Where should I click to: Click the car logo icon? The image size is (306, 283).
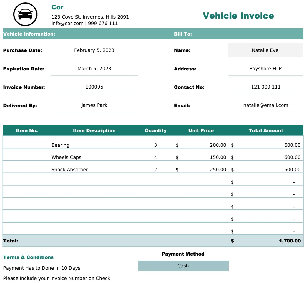25,14
